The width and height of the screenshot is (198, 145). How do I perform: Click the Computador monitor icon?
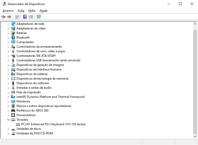point(13,42)
